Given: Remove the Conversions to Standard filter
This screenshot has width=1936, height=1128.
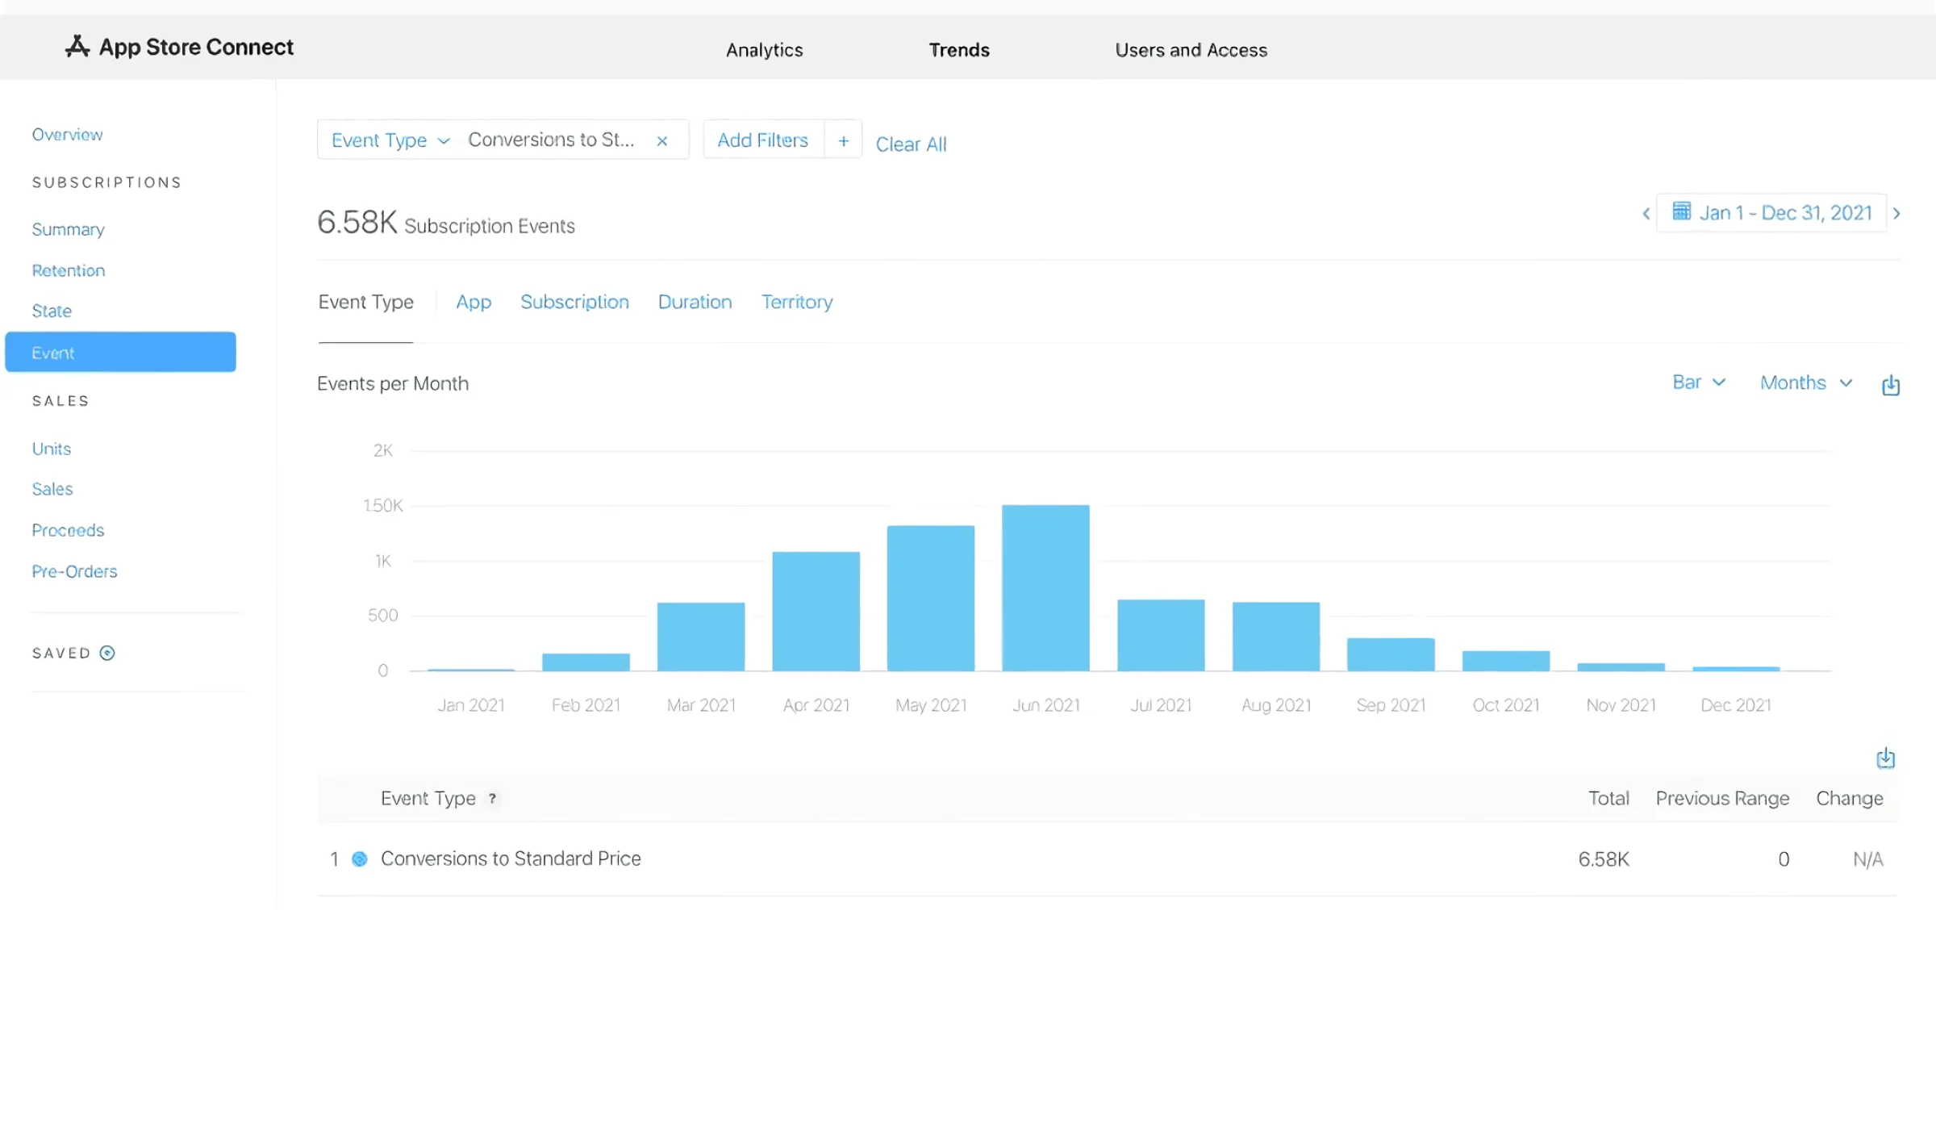Looking at the screenshot, I should (661, 140).
